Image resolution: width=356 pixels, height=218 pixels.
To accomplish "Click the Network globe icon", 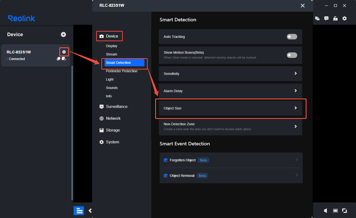I will point(101,118).
